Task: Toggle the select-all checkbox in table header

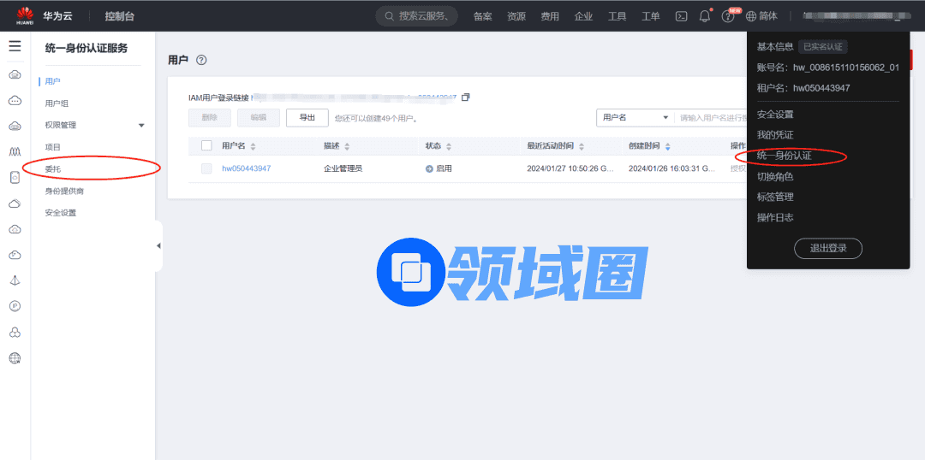Action: pos(206,145)
